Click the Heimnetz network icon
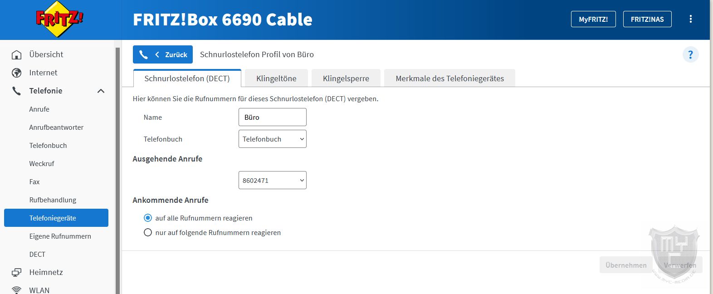The height and width of the screenshot is (294, 713). (x=17, y=272)
